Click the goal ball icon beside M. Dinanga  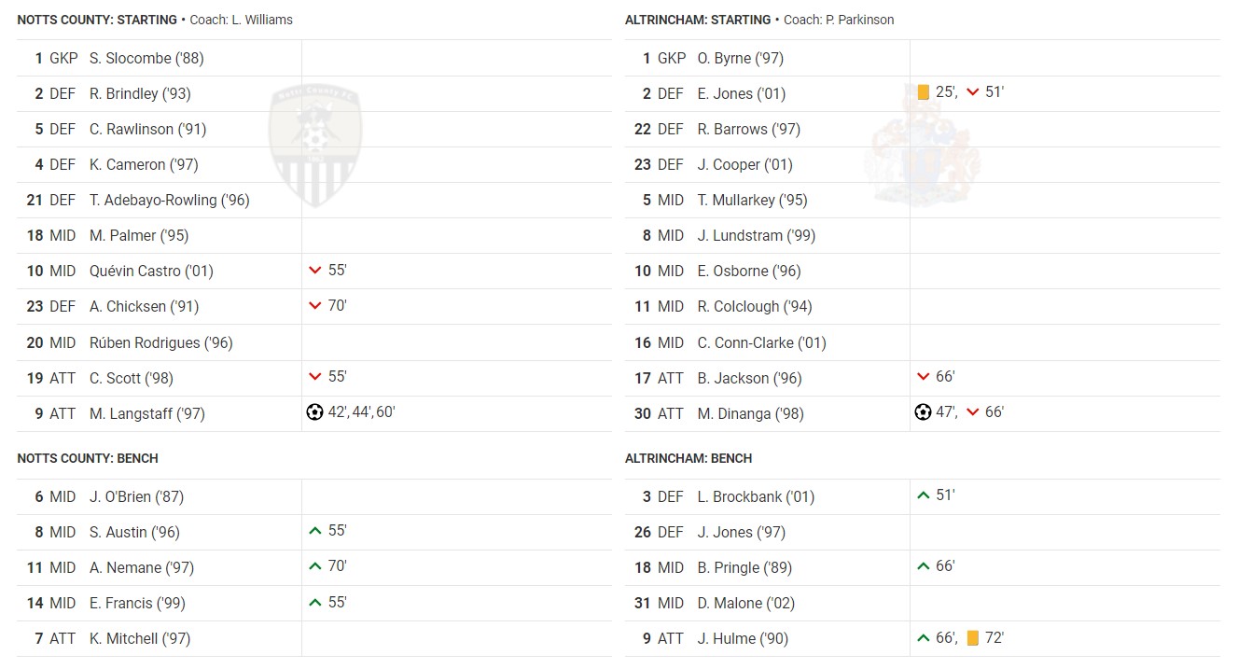[x=923, y=411]
